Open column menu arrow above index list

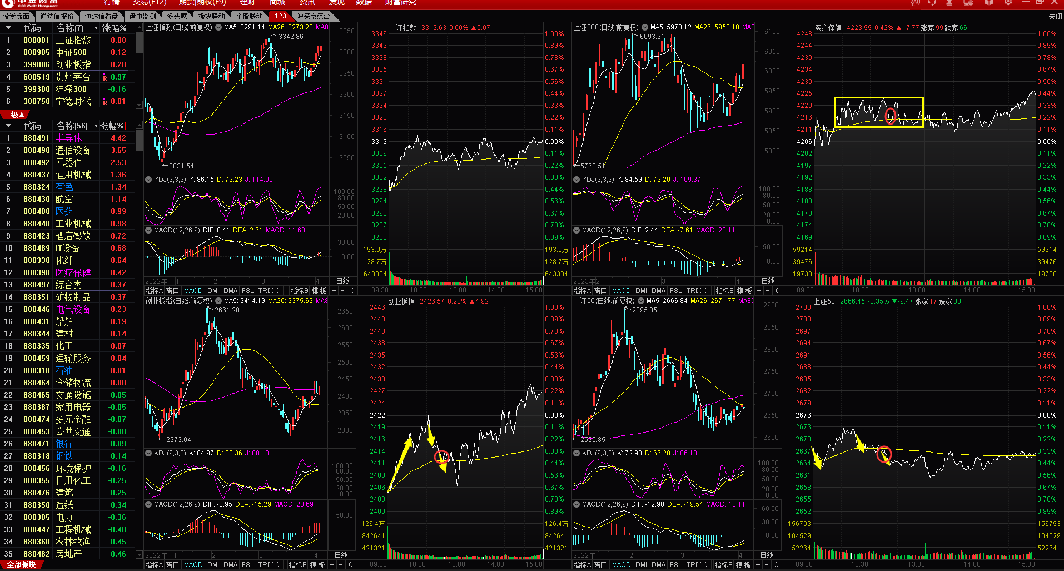tap(8, 28)
